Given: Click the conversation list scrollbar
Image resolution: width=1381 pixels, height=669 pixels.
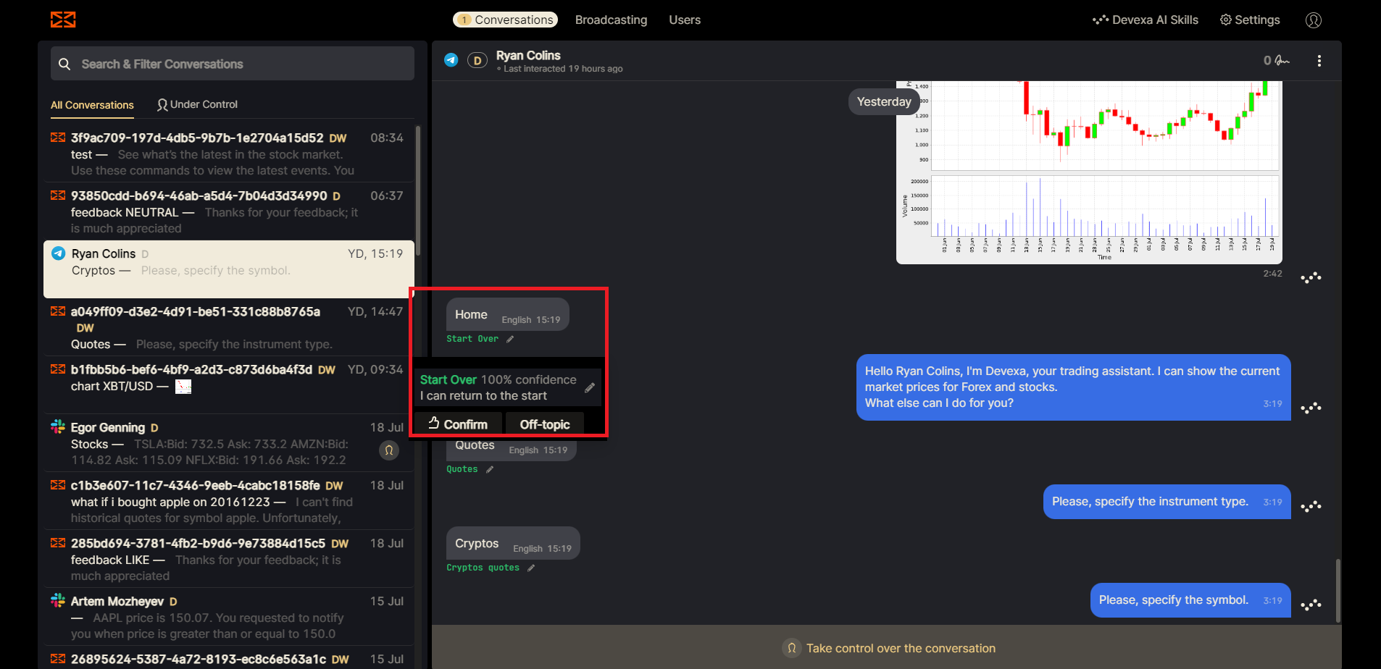Looking at the screenshot, I should pos(418,190).
